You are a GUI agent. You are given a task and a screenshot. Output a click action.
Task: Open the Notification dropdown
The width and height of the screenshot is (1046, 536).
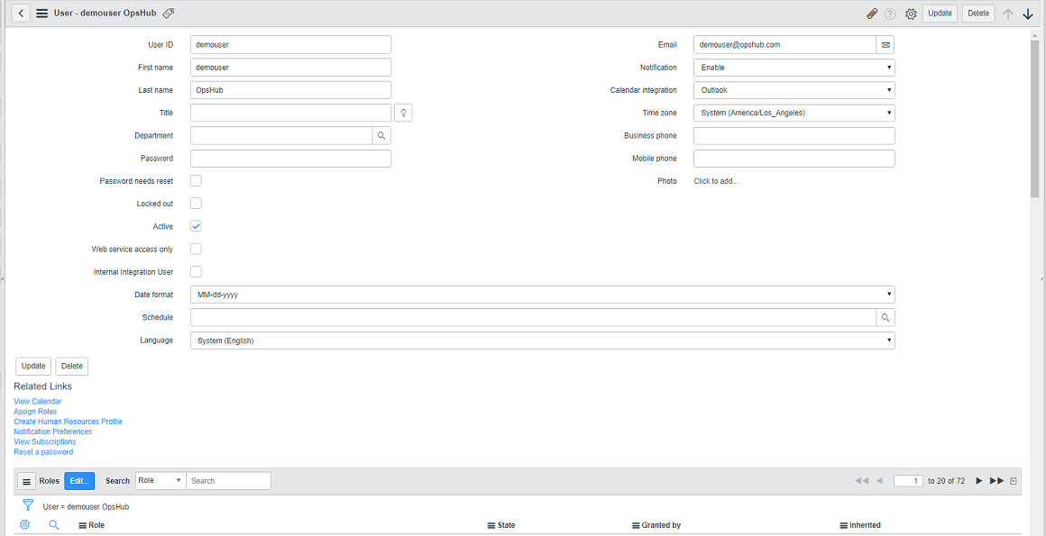point(794,68)
